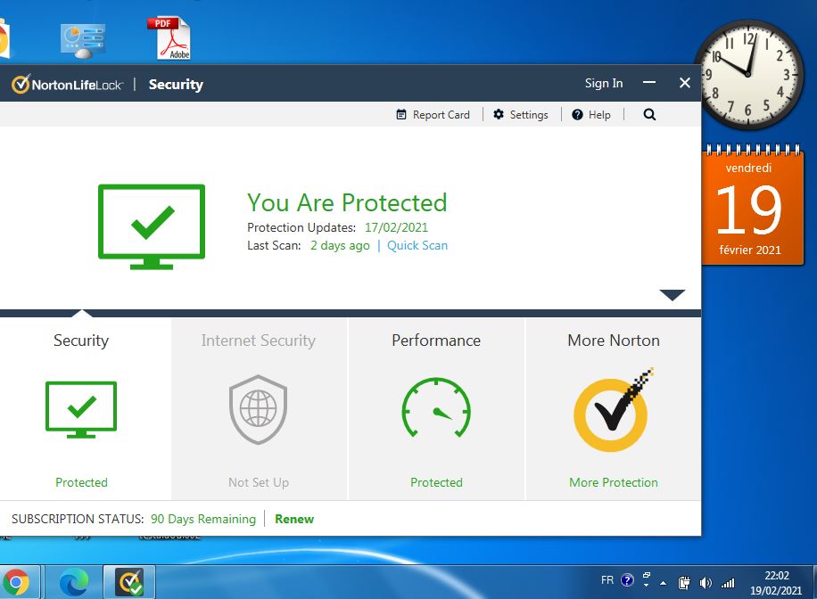Viewport: 817px width, 599px height.
Task: Click the taskbar clock showing 22:02
Action: [x=776, y=583]
